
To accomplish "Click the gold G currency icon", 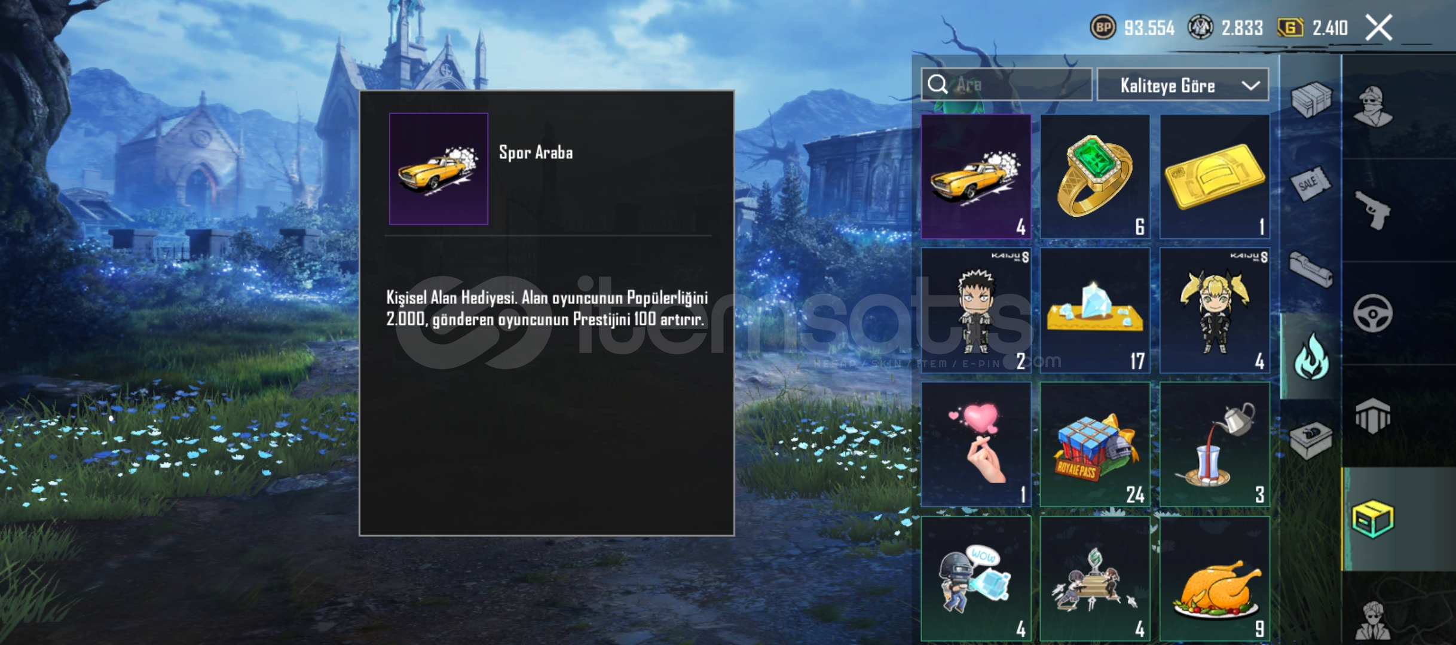I will [x=1290, y=27].
